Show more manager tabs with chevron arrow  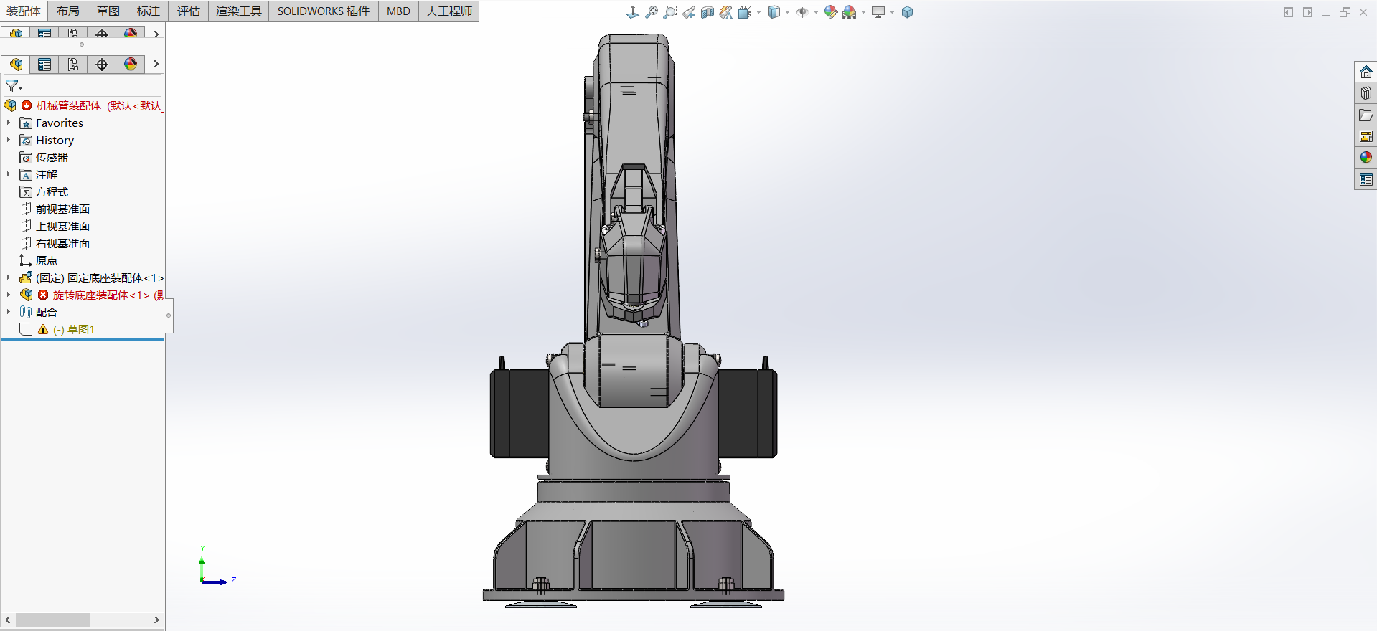point(156,65)
